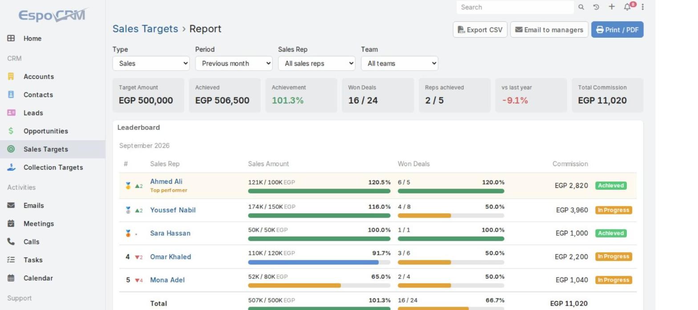Click the Emails envelope icon
The height and width of the screenshot is (310, 698).
tap(11, 205)
